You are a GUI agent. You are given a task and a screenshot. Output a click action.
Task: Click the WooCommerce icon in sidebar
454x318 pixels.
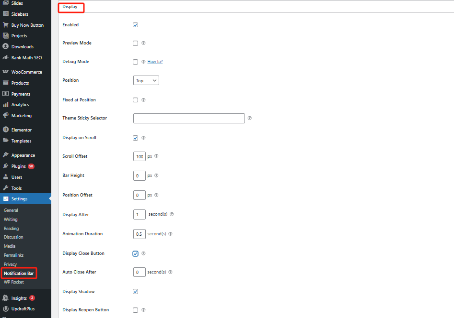point(5,72)
